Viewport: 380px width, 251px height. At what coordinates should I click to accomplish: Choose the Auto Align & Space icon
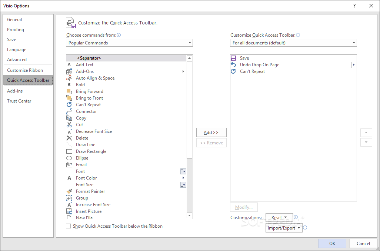(x=69, y=78)
